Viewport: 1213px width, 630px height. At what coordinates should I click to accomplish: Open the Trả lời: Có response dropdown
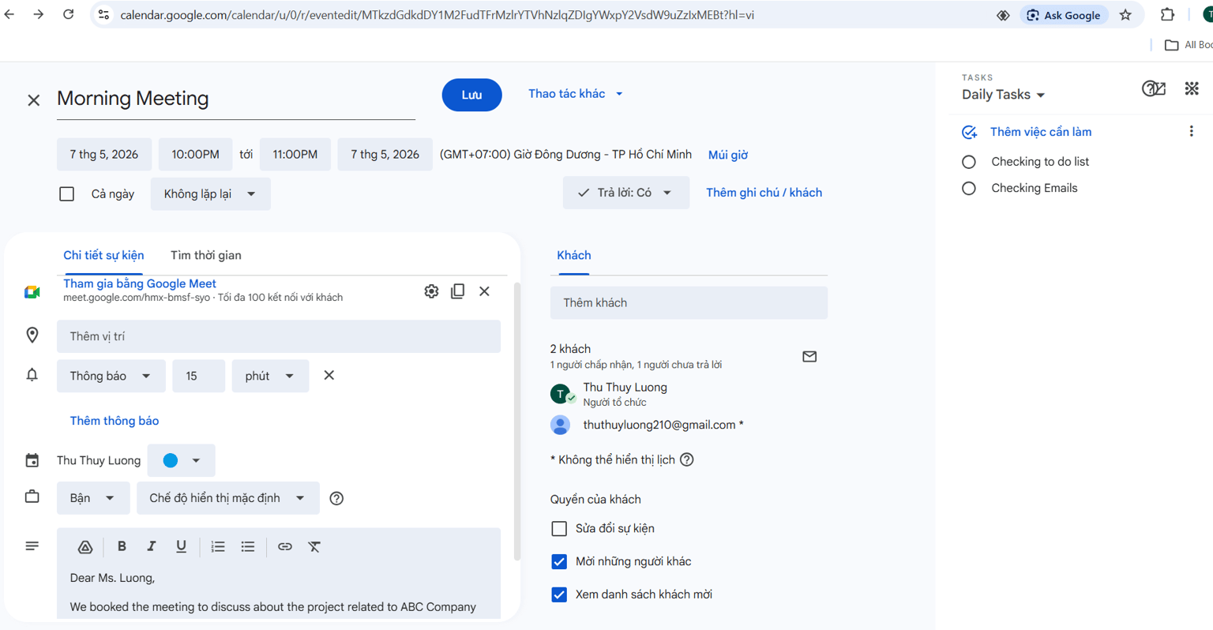point(625,193)
